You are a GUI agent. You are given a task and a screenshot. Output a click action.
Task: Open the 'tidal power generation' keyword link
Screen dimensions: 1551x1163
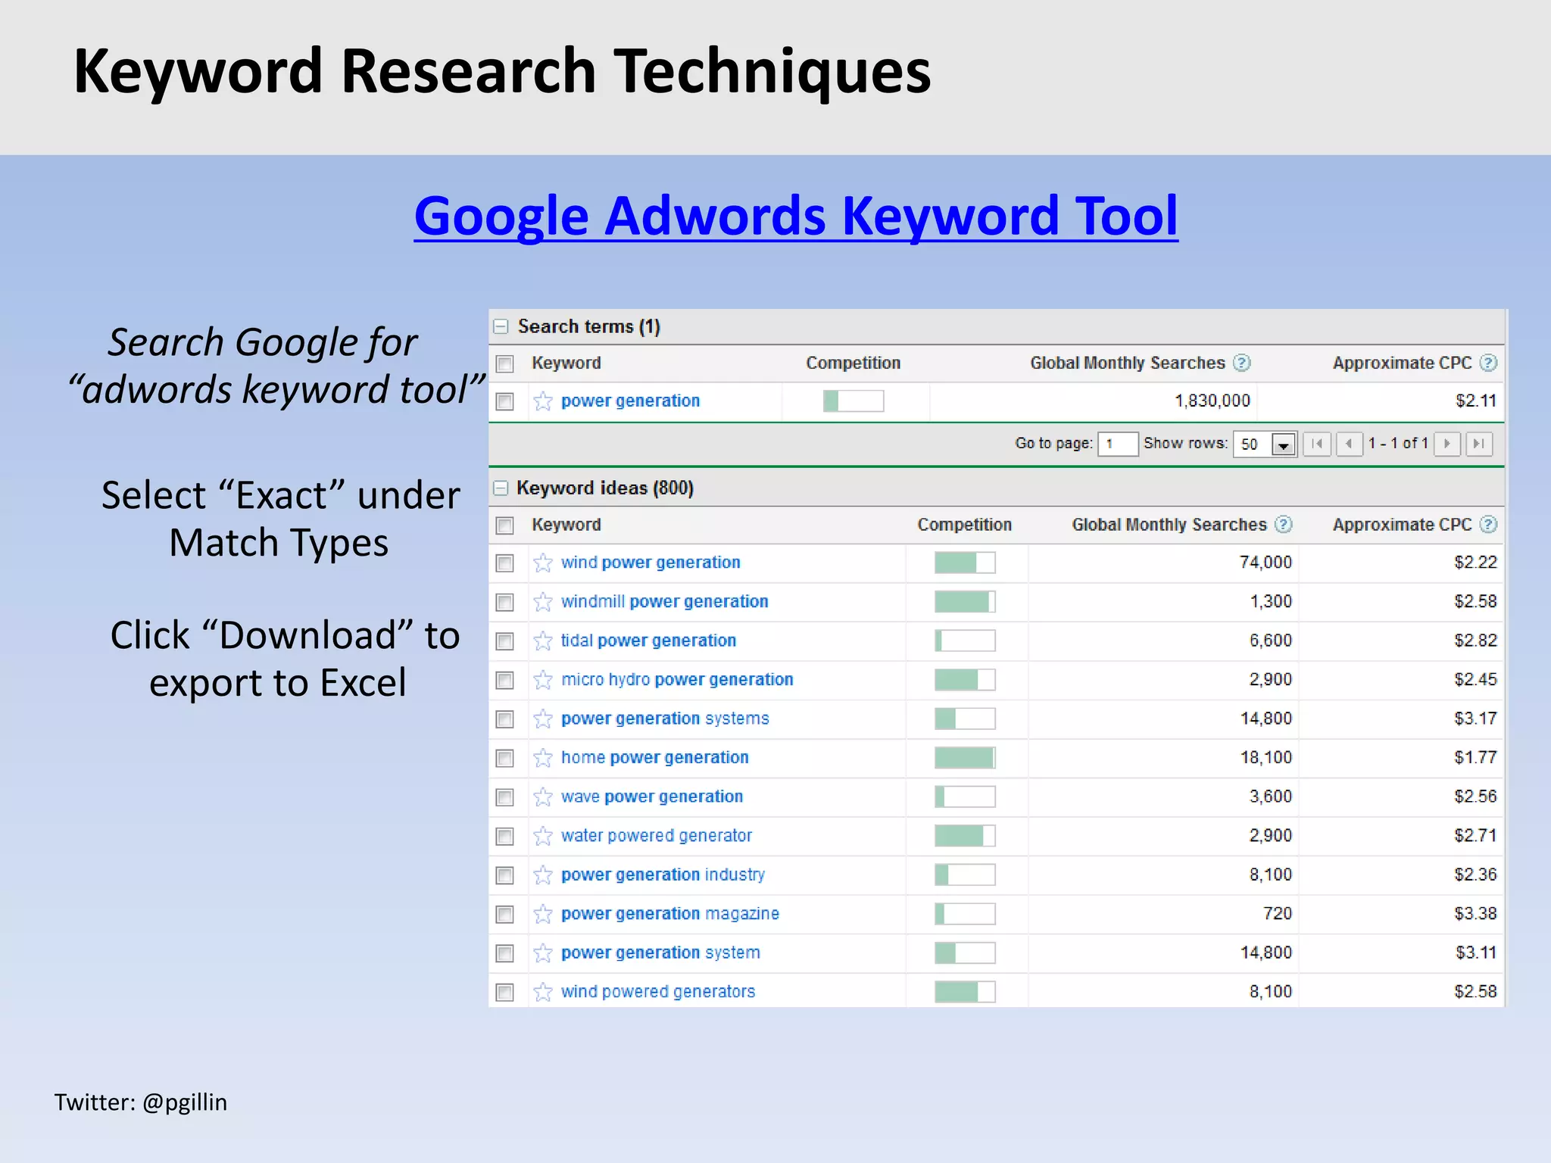(x=648, y=641)
